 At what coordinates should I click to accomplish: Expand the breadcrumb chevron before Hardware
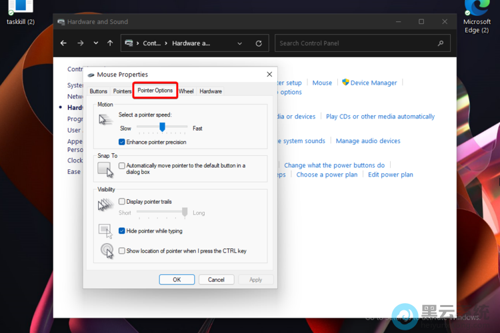click(x=166, y=43)
